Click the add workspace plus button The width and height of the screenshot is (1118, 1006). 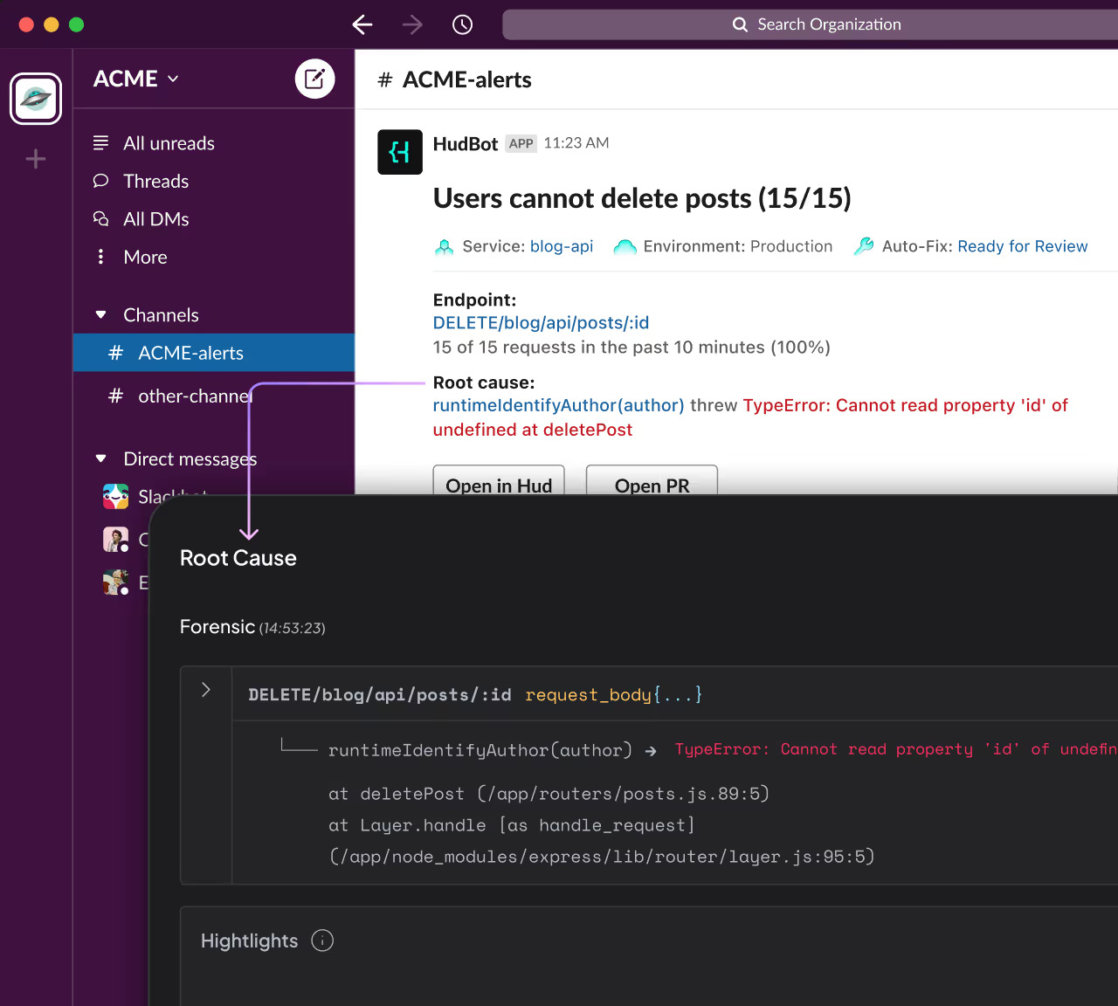pyautogui.click(x=35, y=158)
